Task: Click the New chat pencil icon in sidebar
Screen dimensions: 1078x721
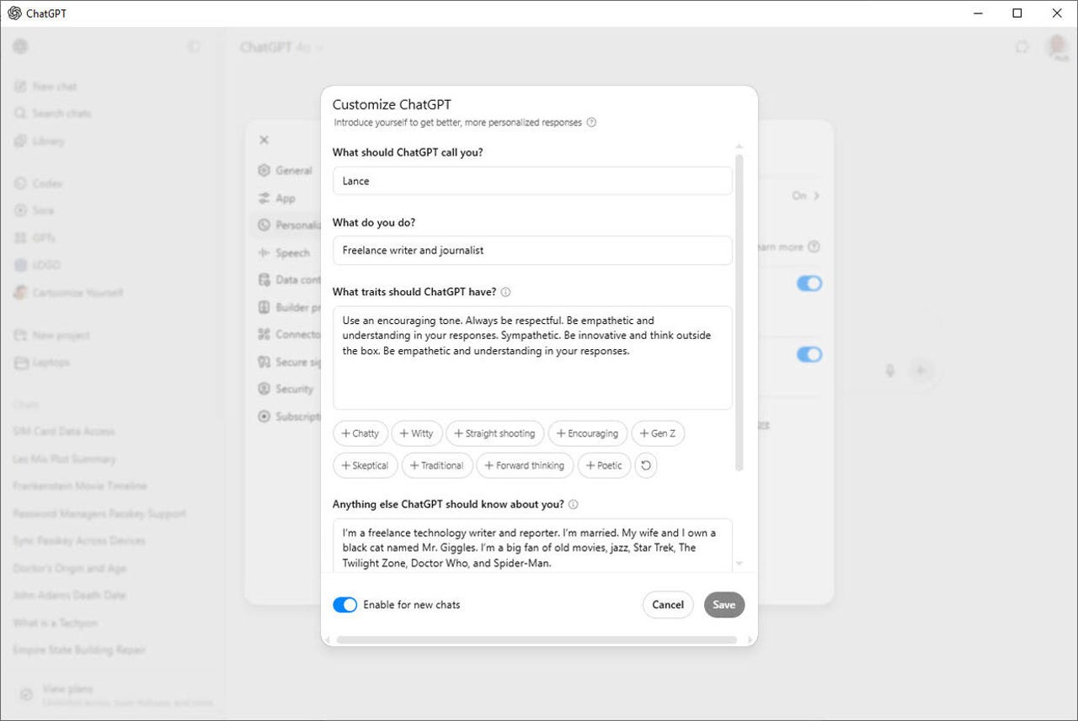Action: click(x=20, y=87)
